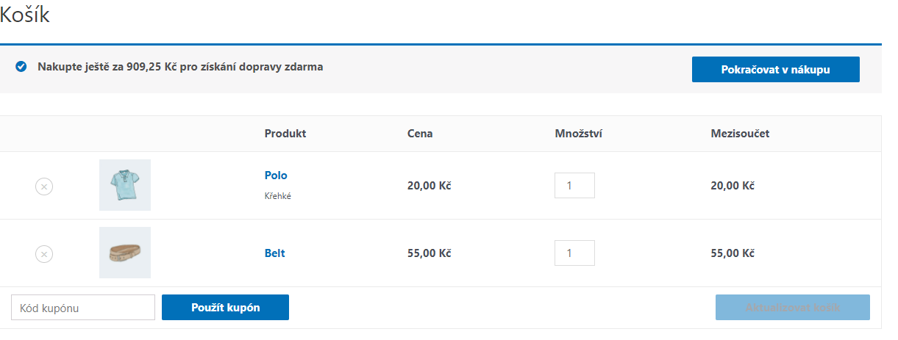Remove Polo from the cart
The height and width of the screenshot is (340, 898).
point(44,187)
